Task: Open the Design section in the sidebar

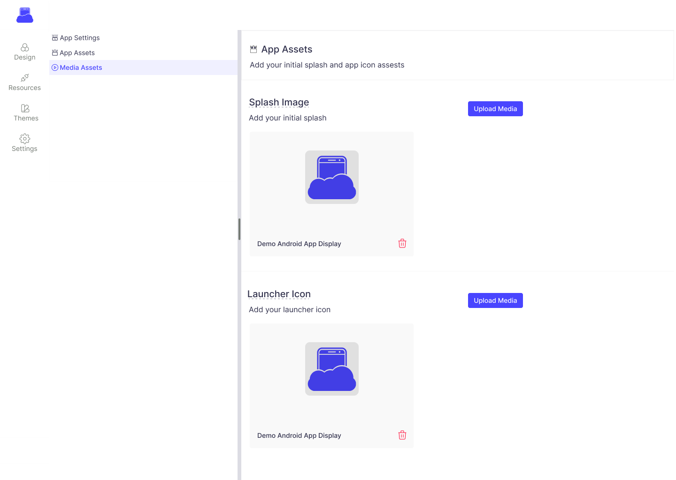Action: [24, 52]
